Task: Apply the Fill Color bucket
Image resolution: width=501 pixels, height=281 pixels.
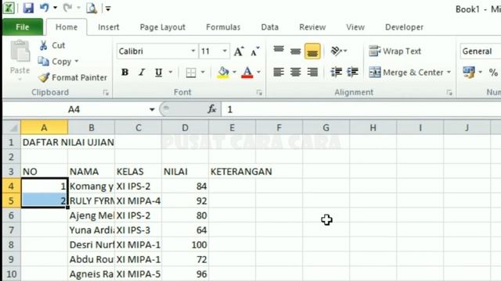Action: click(x=223, y=73)
